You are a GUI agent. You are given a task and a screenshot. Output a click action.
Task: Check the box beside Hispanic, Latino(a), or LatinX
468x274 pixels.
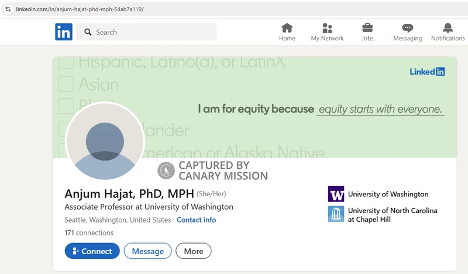coord(66,61)
